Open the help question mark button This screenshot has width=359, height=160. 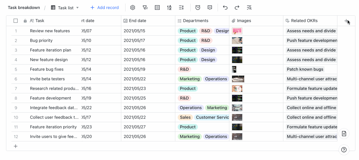pos(344,150)
